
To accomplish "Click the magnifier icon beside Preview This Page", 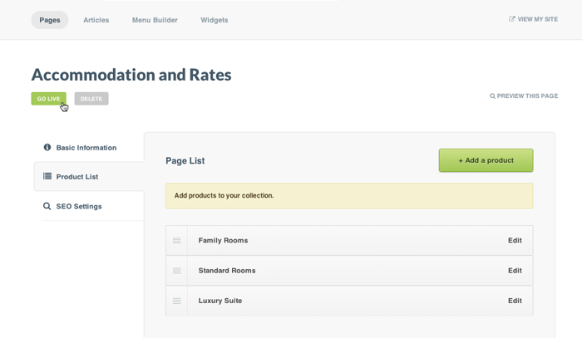I will pyautogui.click(x=492, y=96).
